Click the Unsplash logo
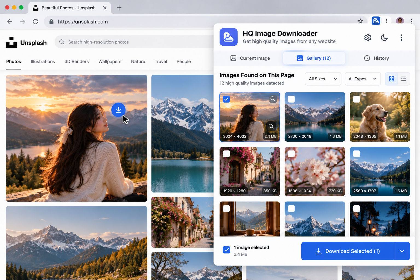This screenshot has height=280, width=420. coord(11,42)
